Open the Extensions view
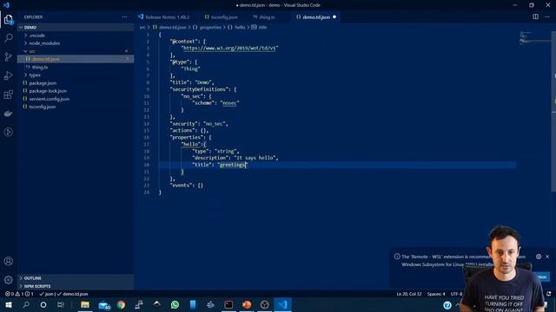This screenshot has height=312, width=556. point(8,94)
